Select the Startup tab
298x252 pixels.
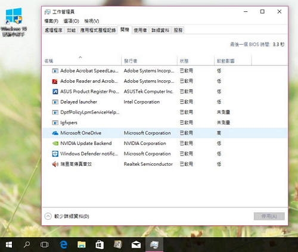(x=125, y=30)
